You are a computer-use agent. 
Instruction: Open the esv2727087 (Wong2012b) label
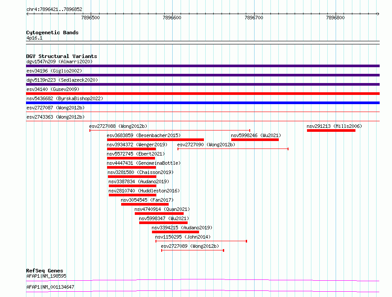[x=55, y=108]
